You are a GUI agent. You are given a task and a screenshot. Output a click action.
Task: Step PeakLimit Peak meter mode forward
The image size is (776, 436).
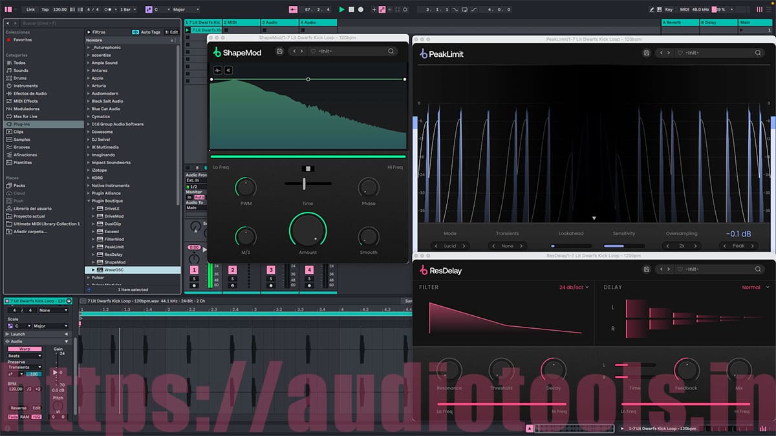(753, 246)
